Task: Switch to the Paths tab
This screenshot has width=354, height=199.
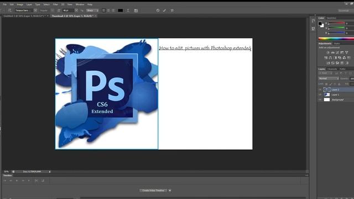Action: pos(342,69)
